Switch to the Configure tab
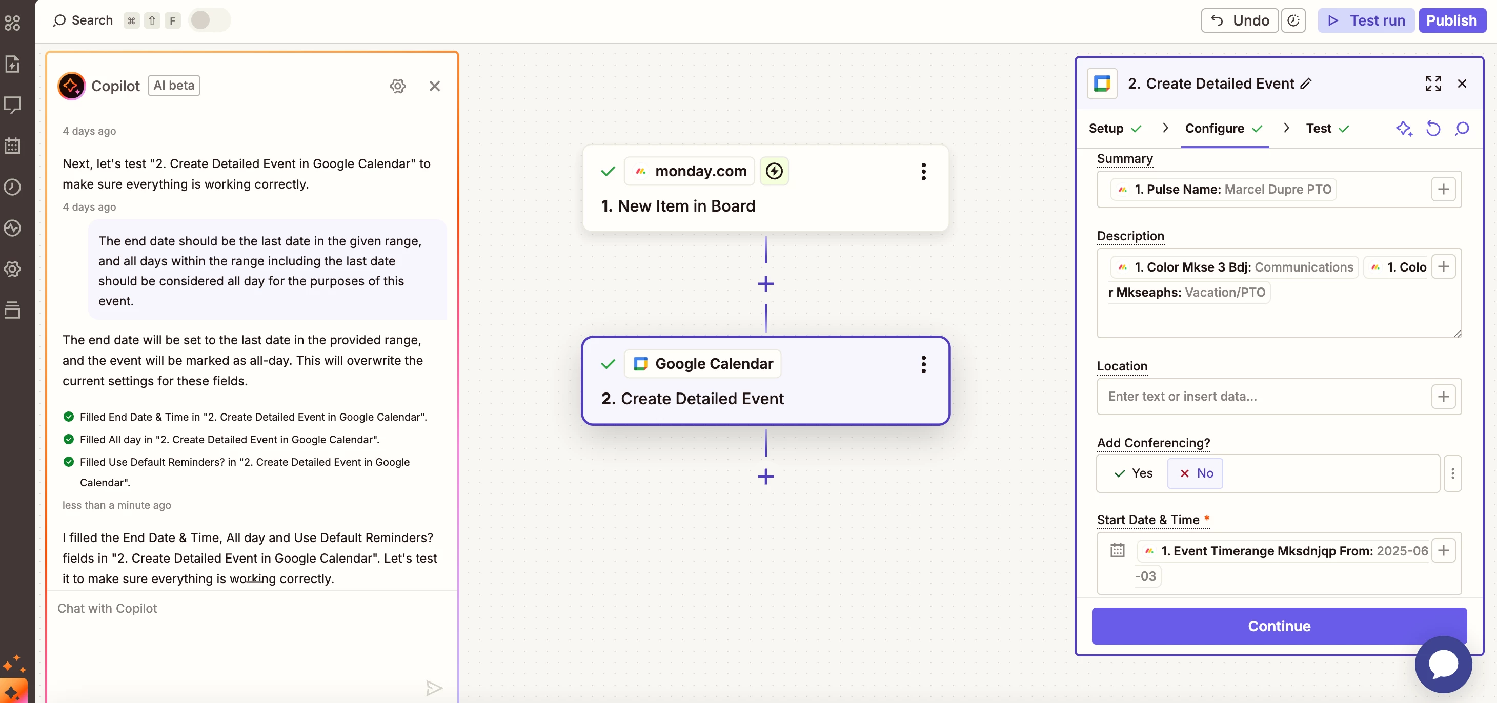The width and height of the screenshot is (1497, 703). [1224, 129]
